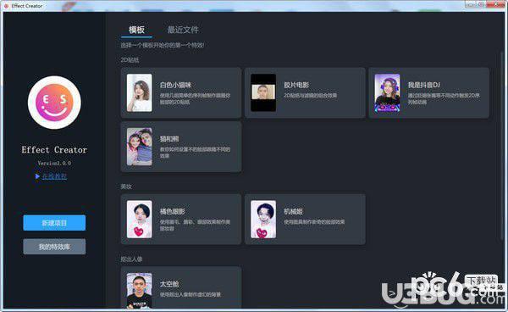The height and width of the screenshot is (312, 508).
Task: Click the 机械姬 card description text
Action: tap(314, 222)
